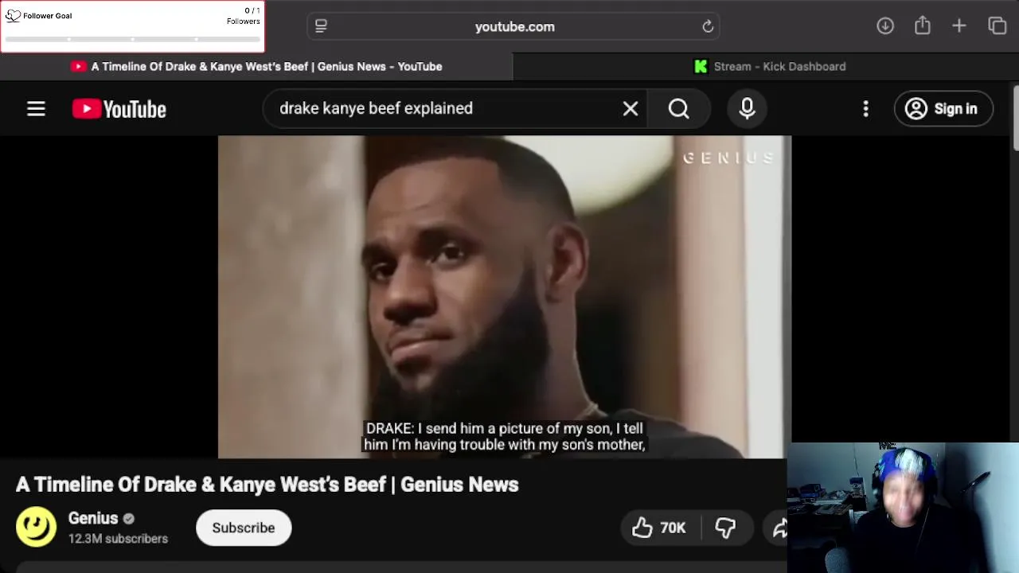Image resolution: width=1019 pixels, height=573 pixels.
Task: Open the YouTube hamburger guide menu
Action: click(36, 108)
